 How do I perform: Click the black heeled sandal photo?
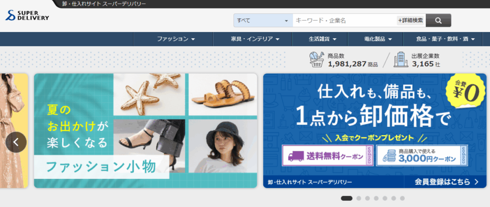coord(149,146)
